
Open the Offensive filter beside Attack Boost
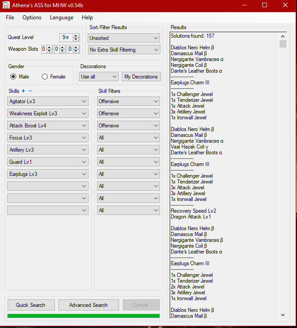coord(129,126)
